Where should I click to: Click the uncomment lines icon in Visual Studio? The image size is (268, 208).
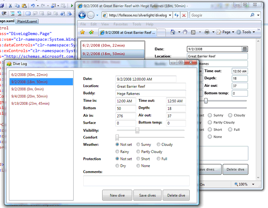pos(20,13)
